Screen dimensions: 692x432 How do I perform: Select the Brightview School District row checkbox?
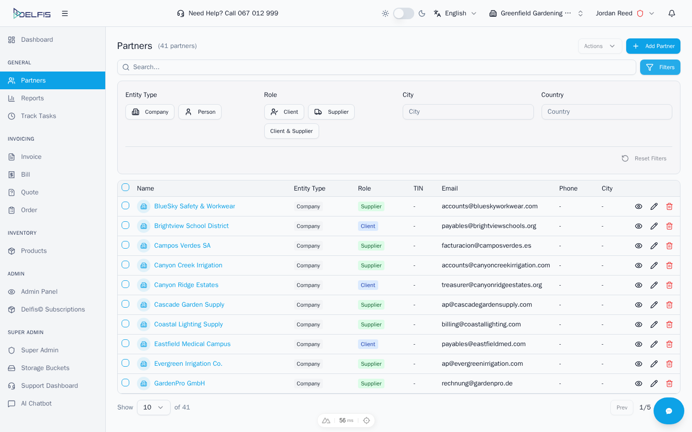coord(125,226)
